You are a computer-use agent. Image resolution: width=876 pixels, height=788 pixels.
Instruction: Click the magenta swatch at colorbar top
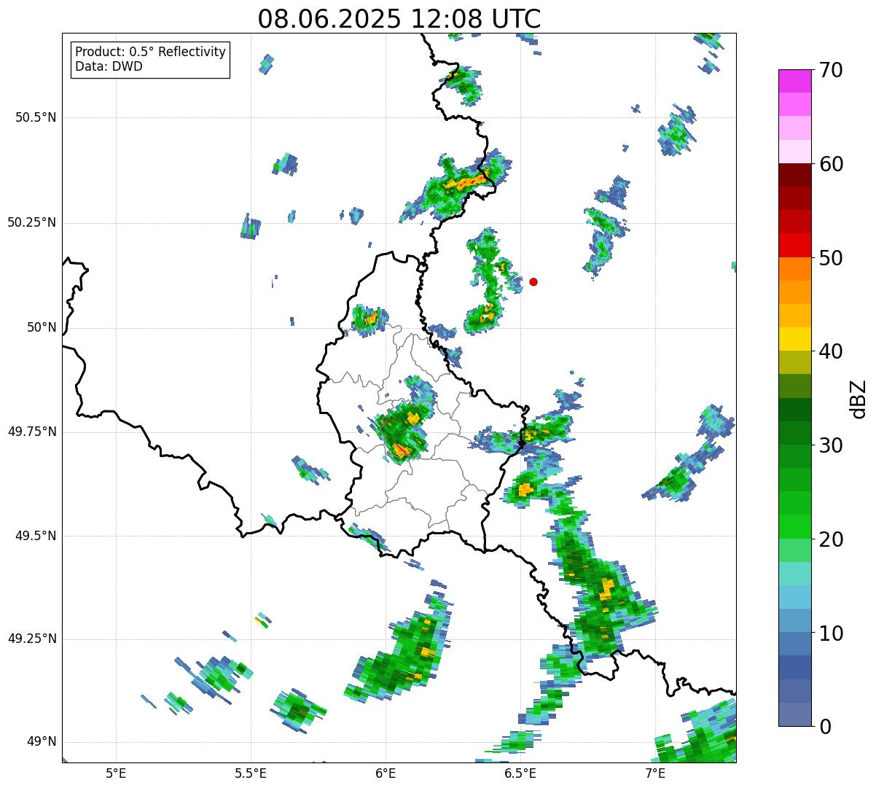(x=794, y=81)
